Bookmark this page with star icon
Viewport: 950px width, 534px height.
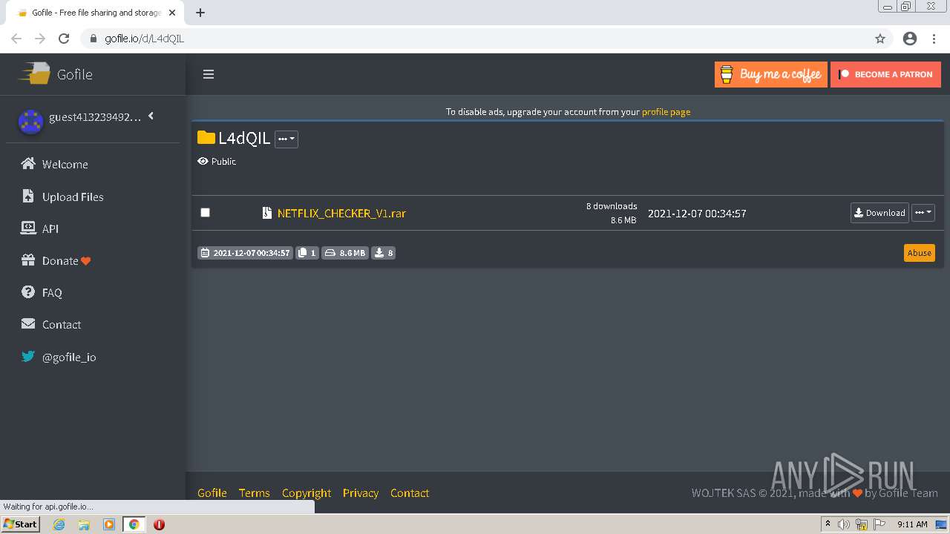(x=880, y=39)
